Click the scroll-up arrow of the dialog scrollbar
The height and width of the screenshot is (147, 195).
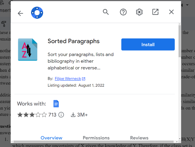click(180, 24)
